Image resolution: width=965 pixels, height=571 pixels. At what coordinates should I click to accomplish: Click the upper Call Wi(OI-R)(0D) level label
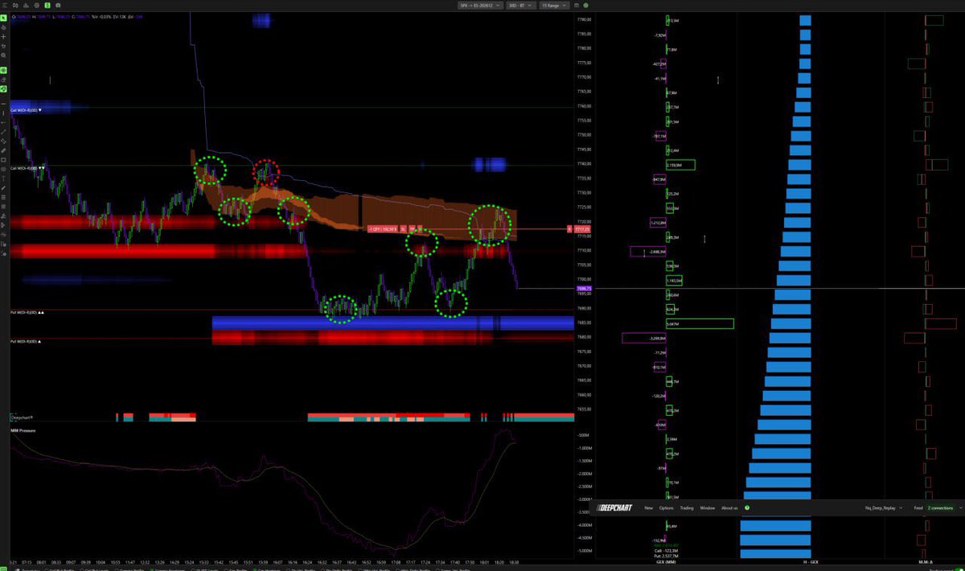pos(26,110)
